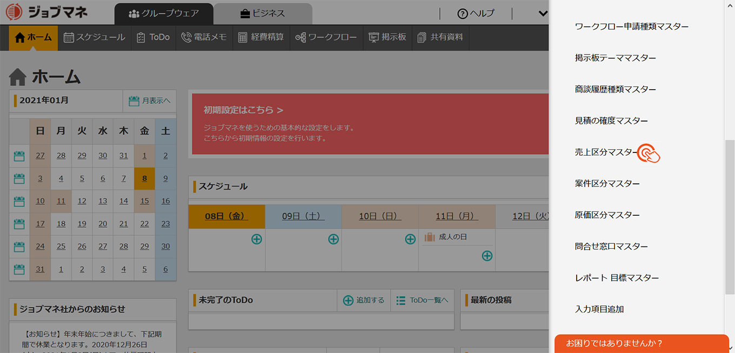735x353 pixels.
Task: Open week view icon for the week of 27
Action: click(x=19, y=156)
